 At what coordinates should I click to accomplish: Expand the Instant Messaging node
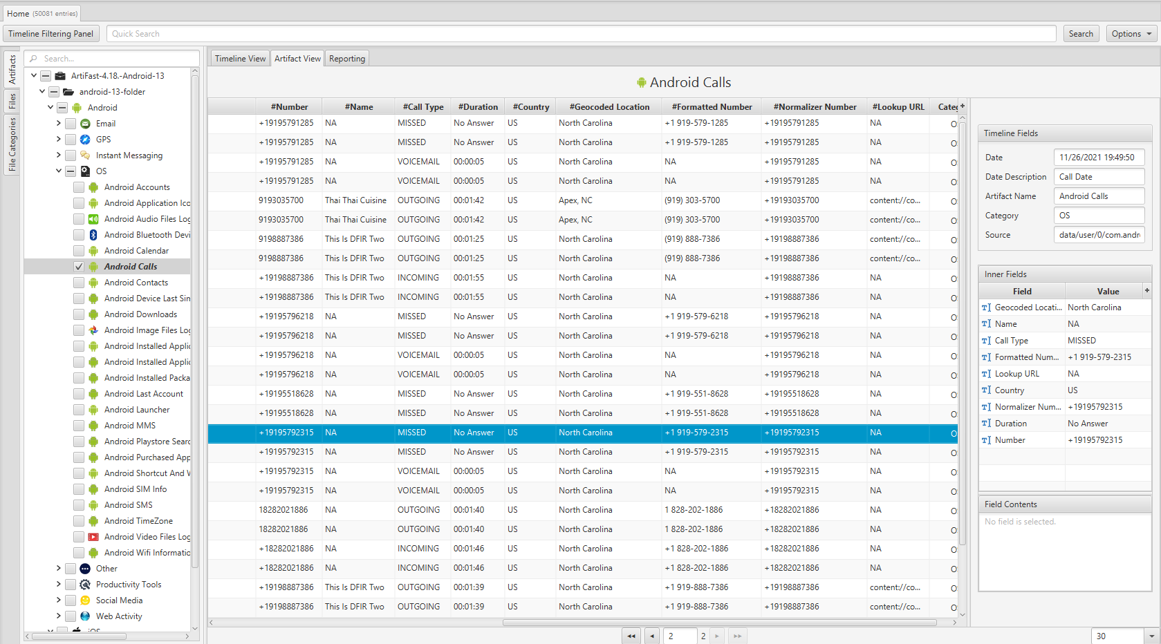click(x=59, y=155)
